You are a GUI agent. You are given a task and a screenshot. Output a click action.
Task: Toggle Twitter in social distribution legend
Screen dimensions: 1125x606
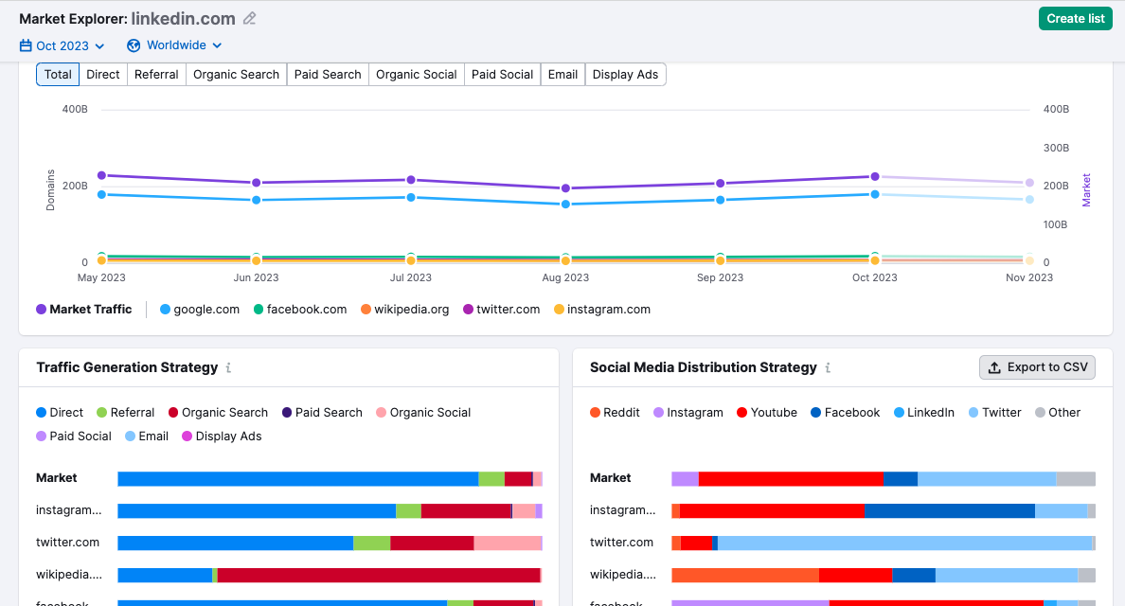click(x=995, y=413)
